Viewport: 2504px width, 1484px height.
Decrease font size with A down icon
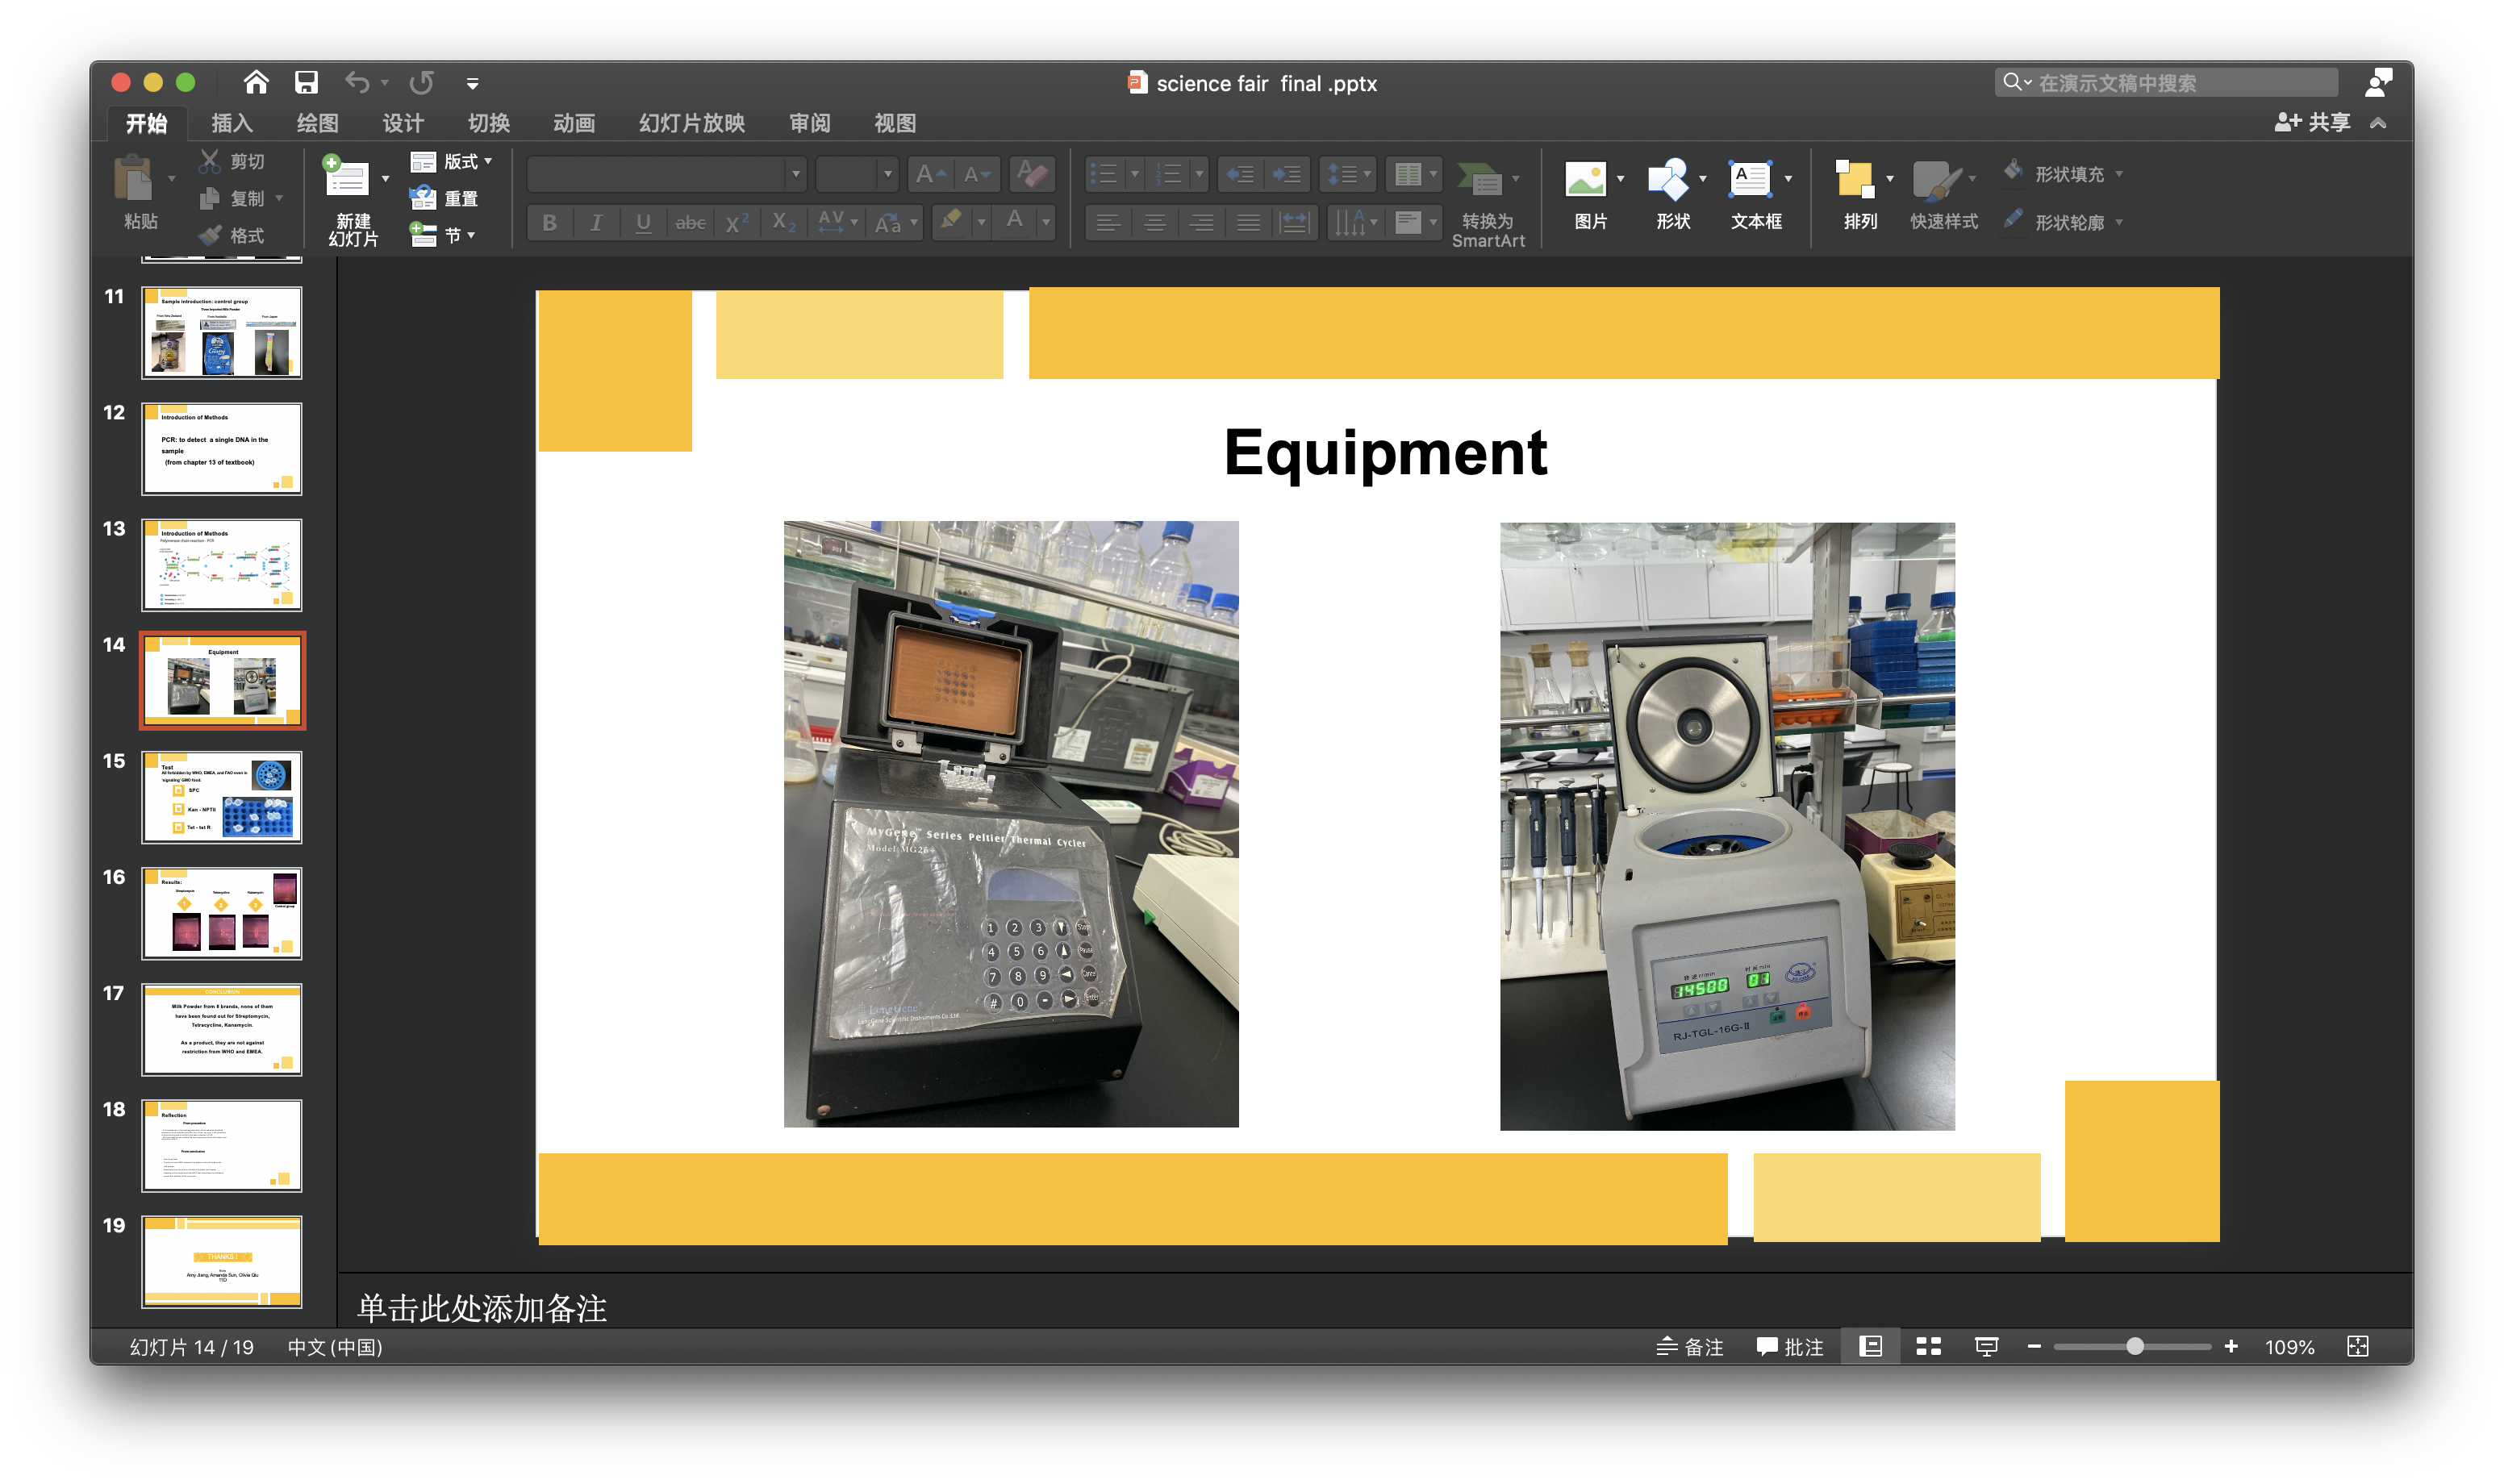pos(976,174)
